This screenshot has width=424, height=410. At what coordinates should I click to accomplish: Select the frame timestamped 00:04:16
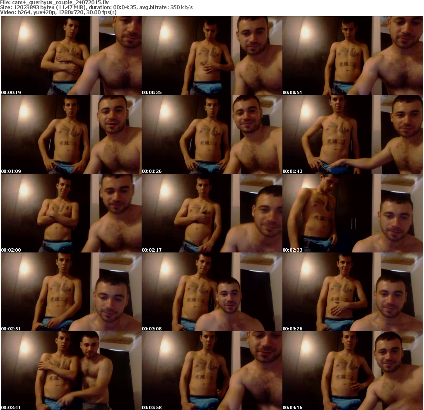(353, 371)
